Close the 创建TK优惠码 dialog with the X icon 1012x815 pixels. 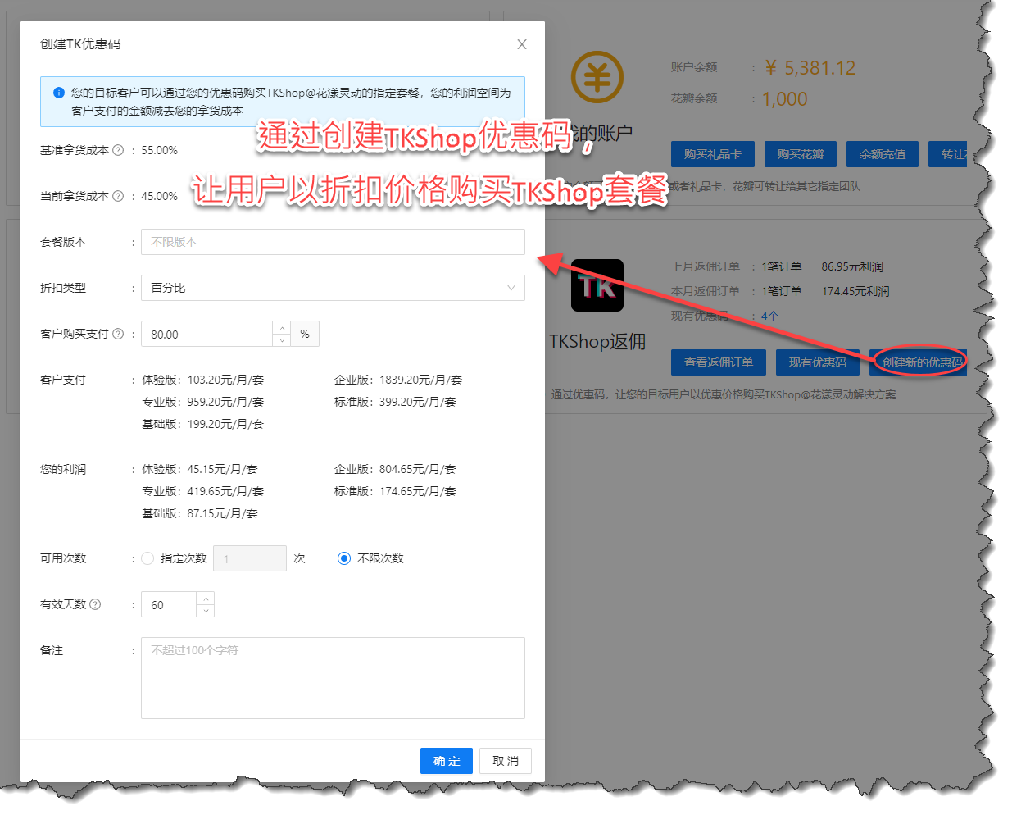coord(522,44)
